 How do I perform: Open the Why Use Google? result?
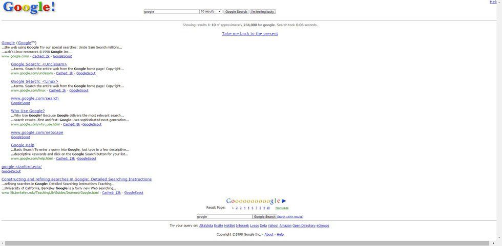coord(28,111)
